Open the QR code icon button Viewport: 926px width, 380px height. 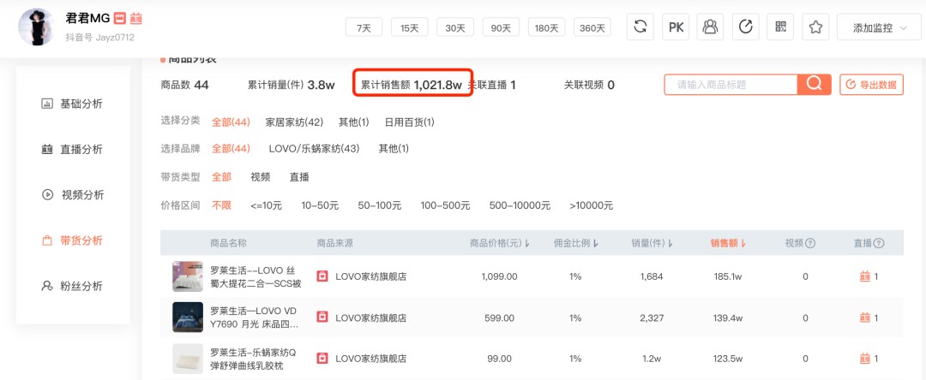click(781, 27)
